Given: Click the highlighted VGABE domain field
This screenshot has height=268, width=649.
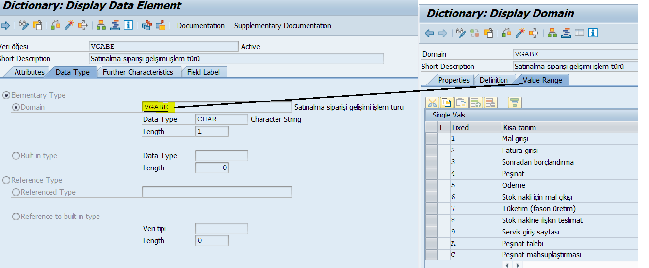Looking at the screenshot, I should [x=217, y=107].
